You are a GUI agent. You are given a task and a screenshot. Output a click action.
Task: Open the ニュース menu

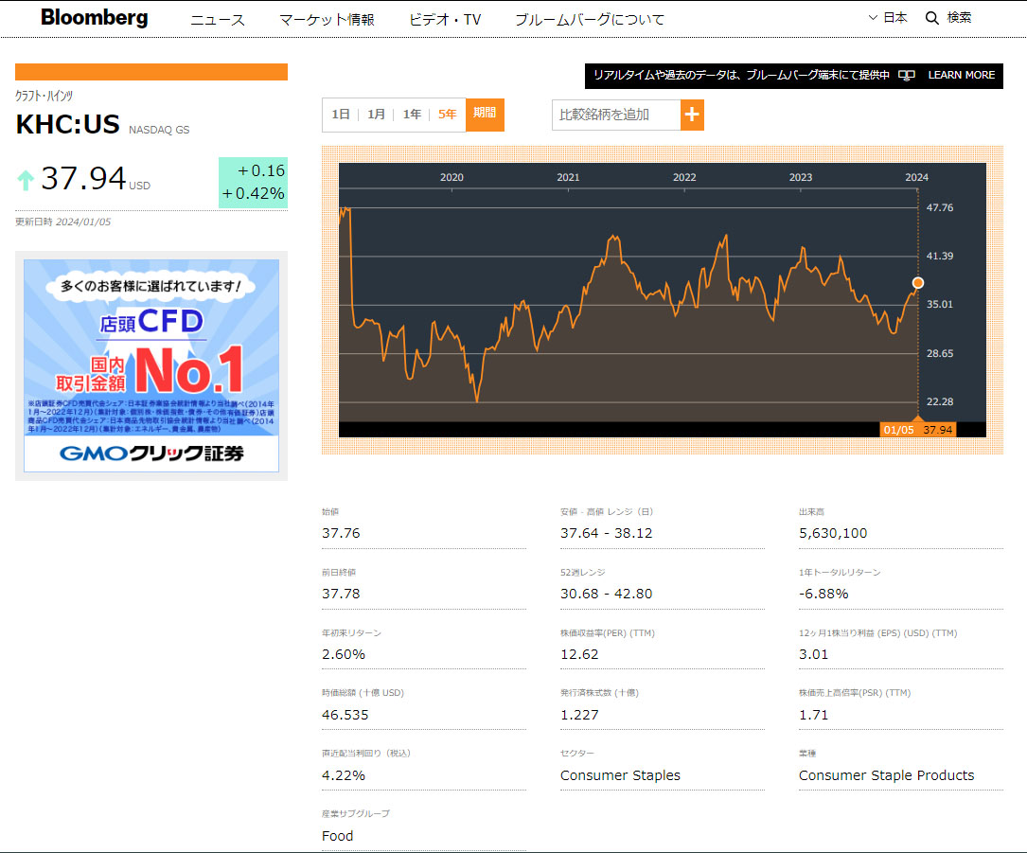coord(218,20)
